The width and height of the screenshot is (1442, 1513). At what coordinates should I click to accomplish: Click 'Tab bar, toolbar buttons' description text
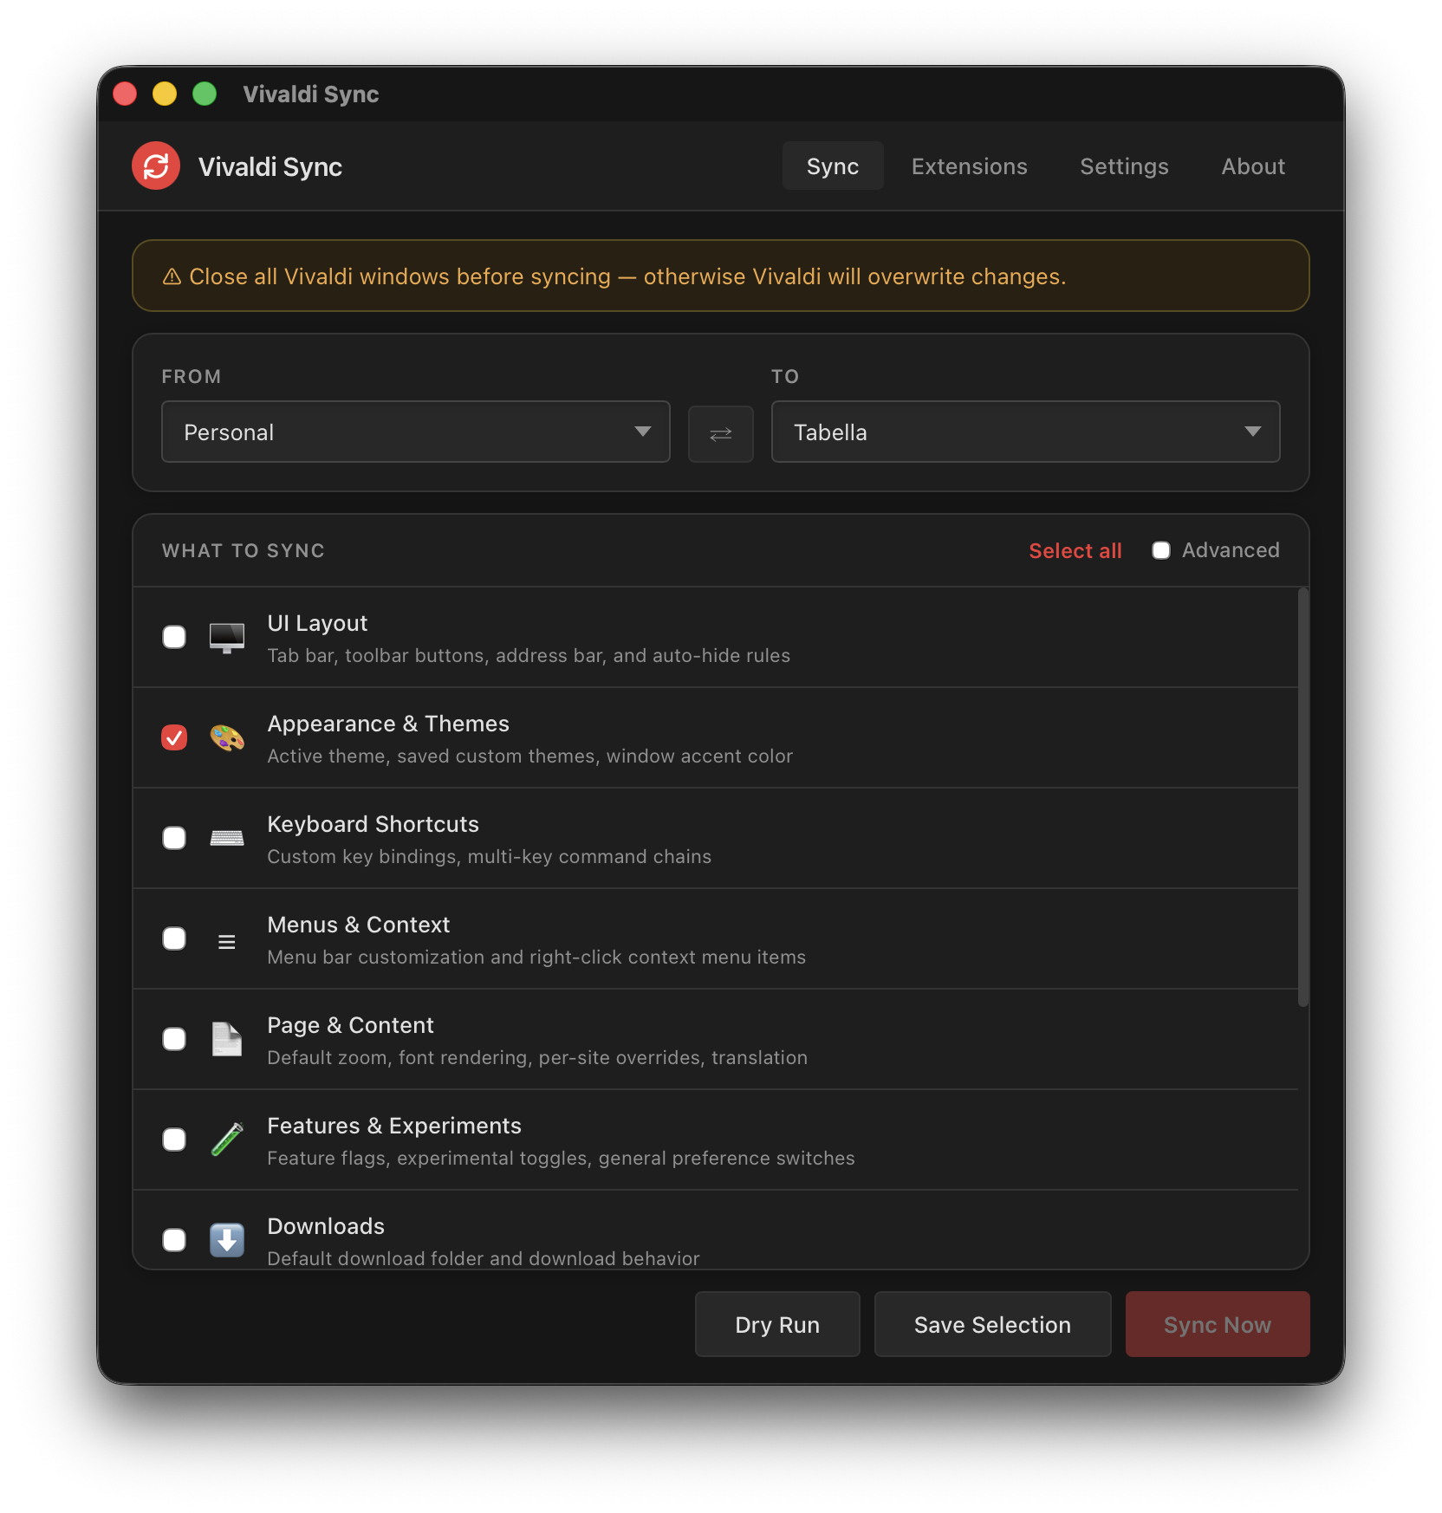pyautogui.click(x=529, y=656)
